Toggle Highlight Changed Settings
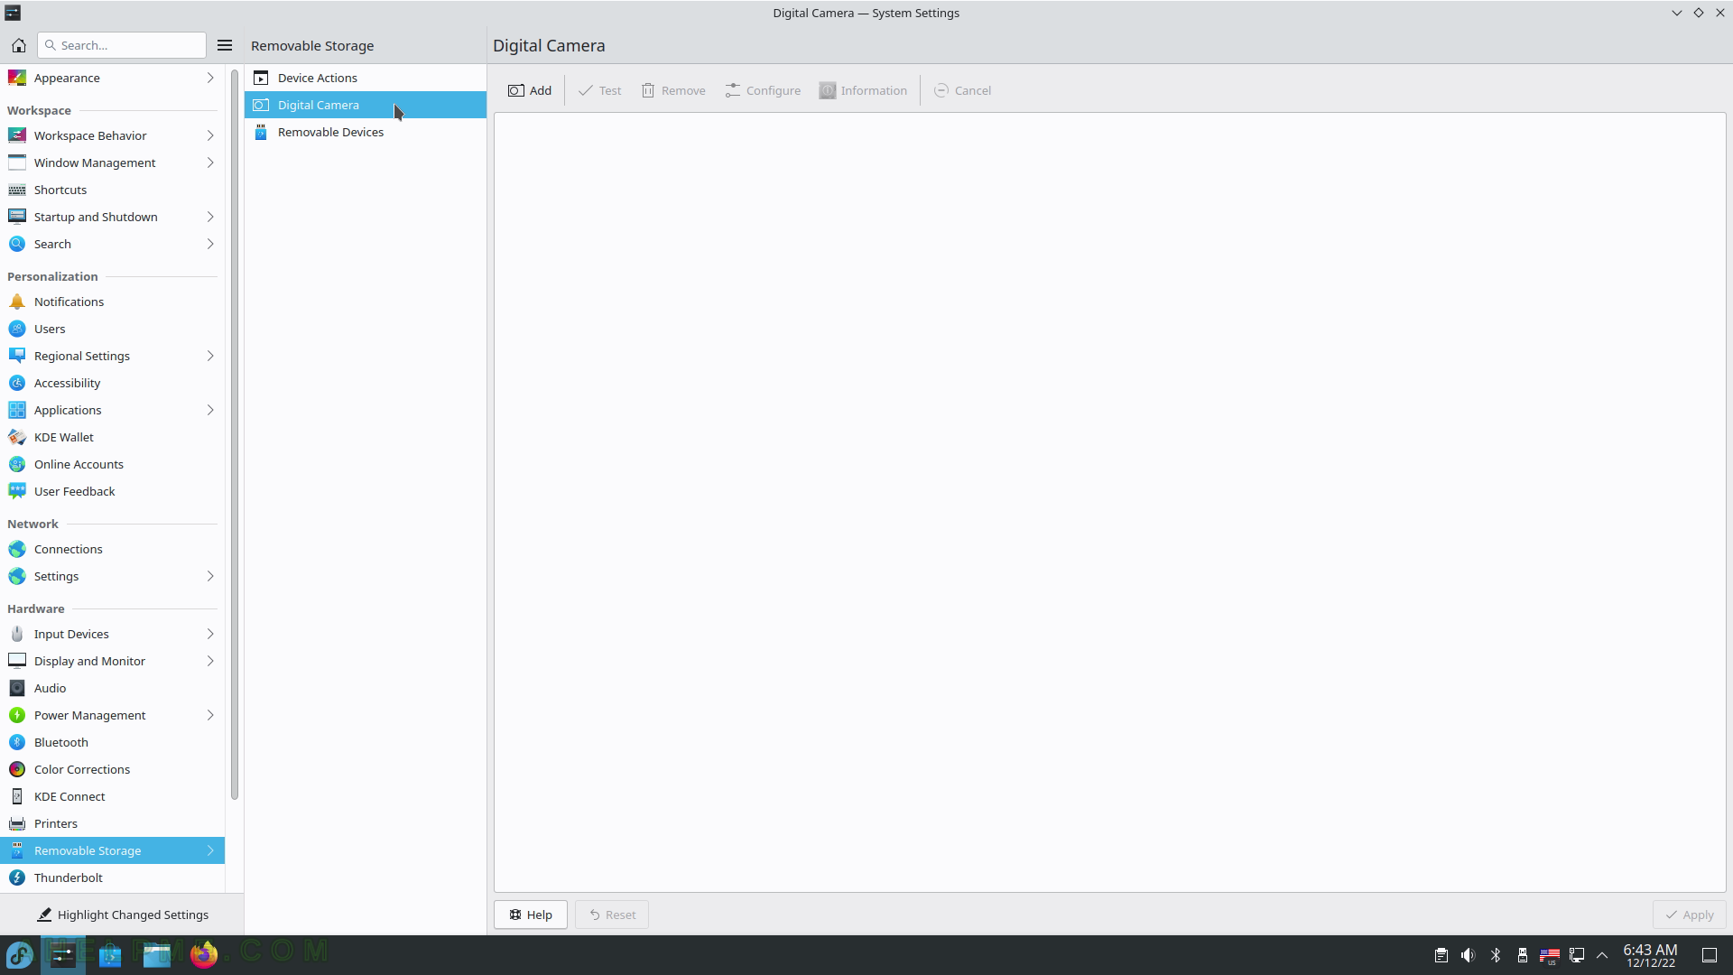The height and width of the screenshot is (975, 1733). (122, 915)
